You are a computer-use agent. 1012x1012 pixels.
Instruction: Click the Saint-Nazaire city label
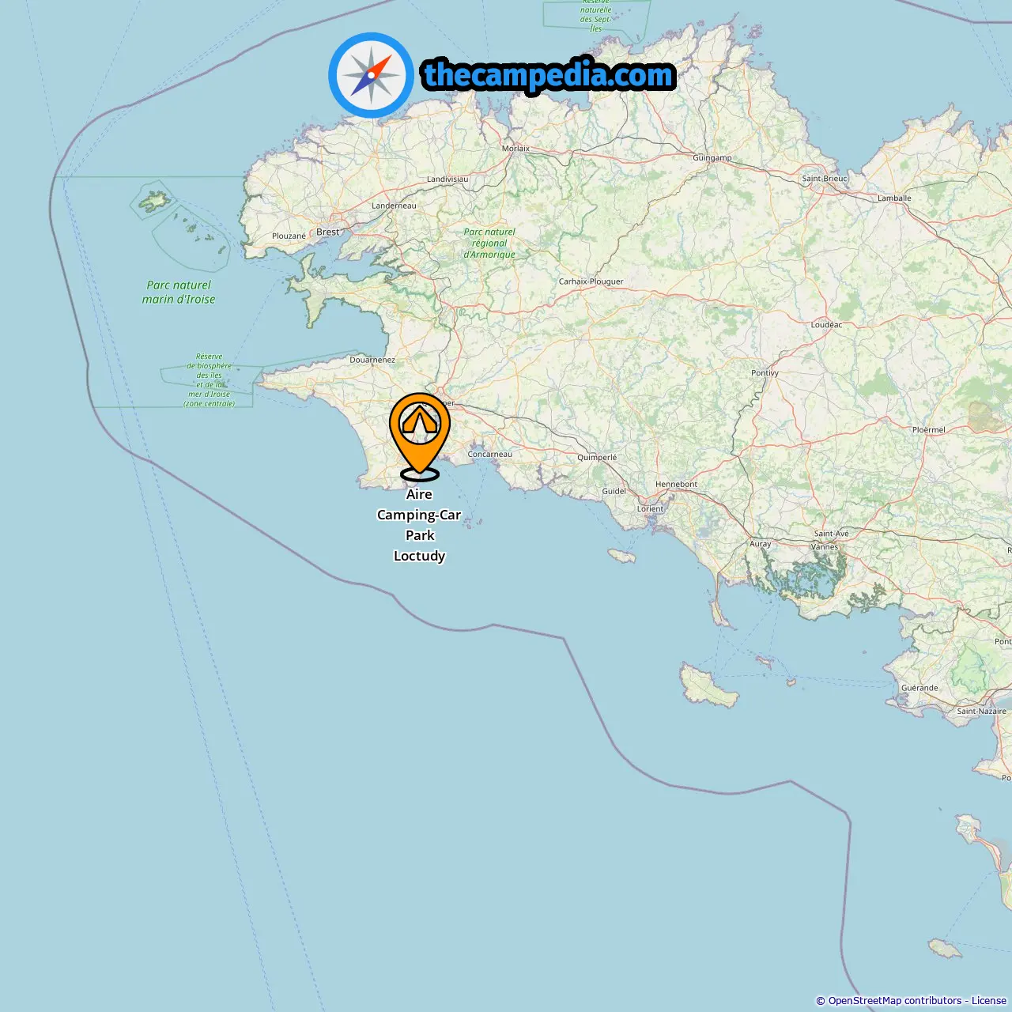point(981,711)
